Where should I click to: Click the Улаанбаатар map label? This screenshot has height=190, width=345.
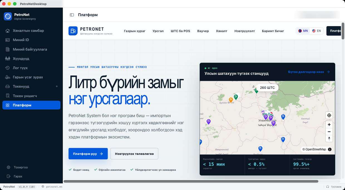coord(268,121)
